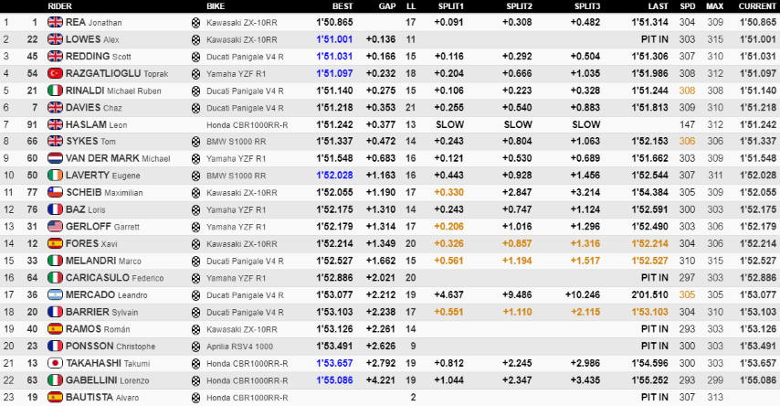Select rider name GABELLINI Lorenzo

pyautogui.click(x=107, y=379)
